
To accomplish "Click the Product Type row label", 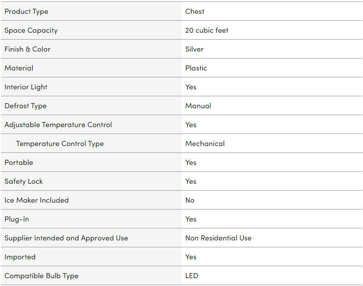I will (x=26, y=12).
